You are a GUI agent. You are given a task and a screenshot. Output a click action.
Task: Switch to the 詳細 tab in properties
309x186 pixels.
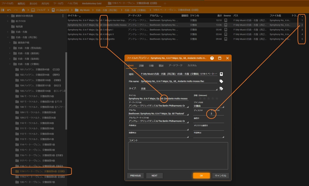tap(141, 65)
